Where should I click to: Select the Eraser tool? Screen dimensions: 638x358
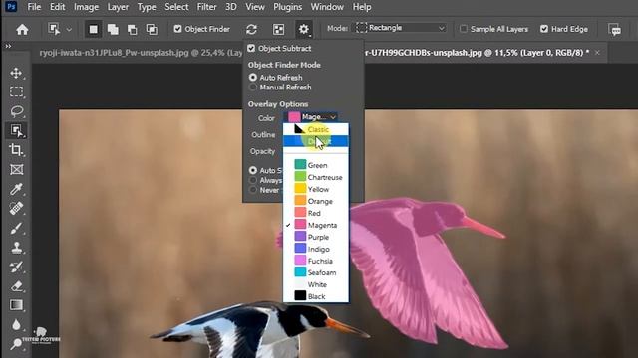pyautogui.click(x=16, y=286)
